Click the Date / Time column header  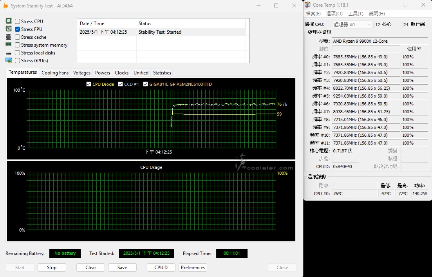coord(107,24)
